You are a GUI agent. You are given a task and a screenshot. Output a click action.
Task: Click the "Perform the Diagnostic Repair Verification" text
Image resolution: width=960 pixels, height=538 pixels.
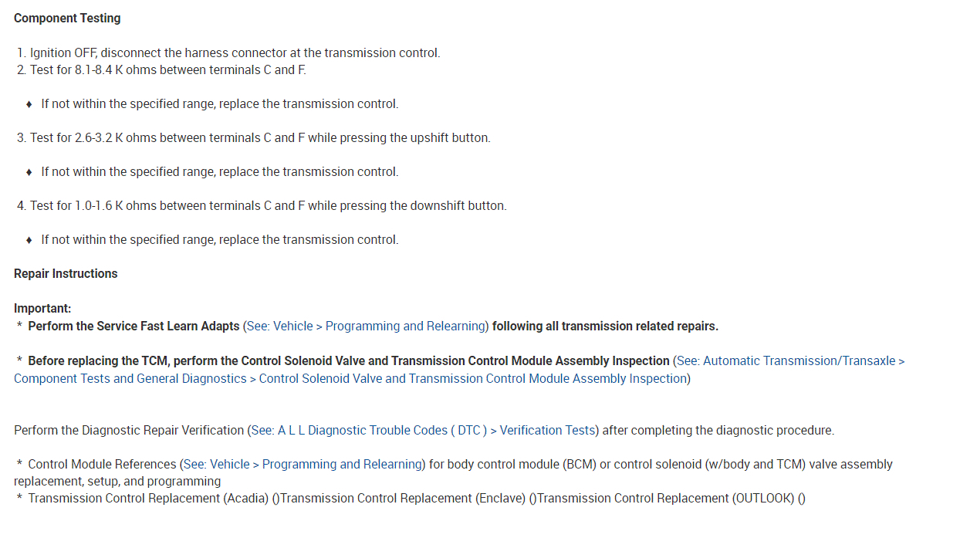tap(129, 431)
